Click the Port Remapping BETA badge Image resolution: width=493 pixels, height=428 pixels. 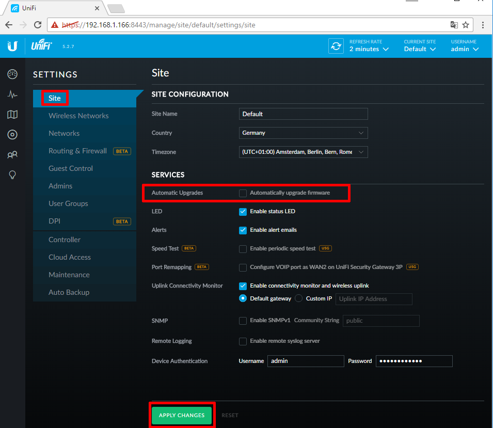pyautogui.click(x=202, y=267)
